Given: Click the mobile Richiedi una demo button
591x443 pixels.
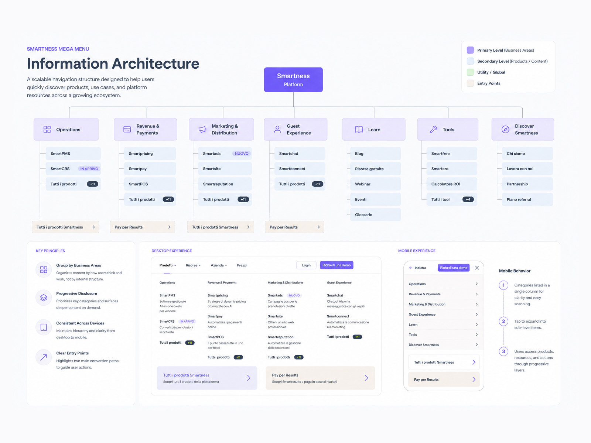Looking at the screenshot, I should (x=454, y=268).
